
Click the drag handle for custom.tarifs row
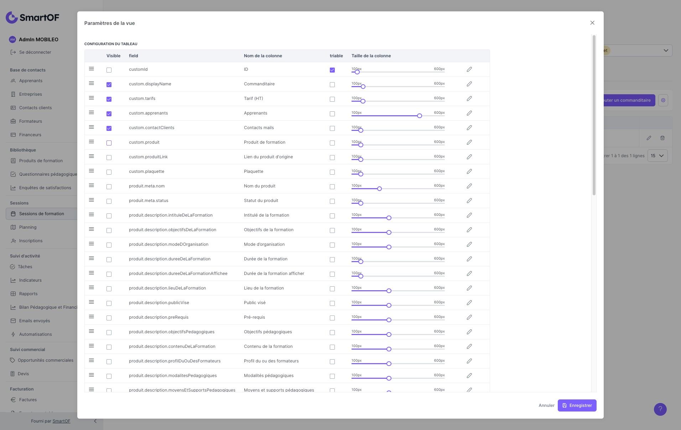coord(92,98)
